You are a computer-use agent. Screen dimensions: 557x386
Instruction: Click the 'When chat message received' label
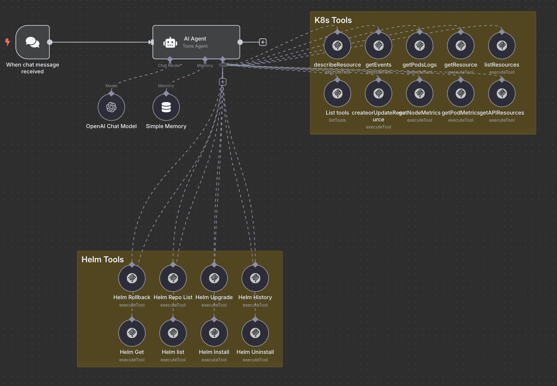pyautogui.click(x=32, y=68)
